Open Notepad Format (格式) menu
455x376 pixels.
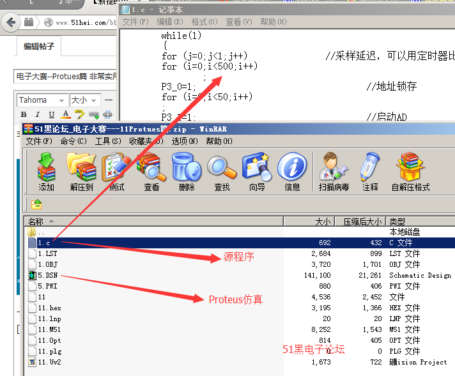pyautogui.click(x=204, y=22)
